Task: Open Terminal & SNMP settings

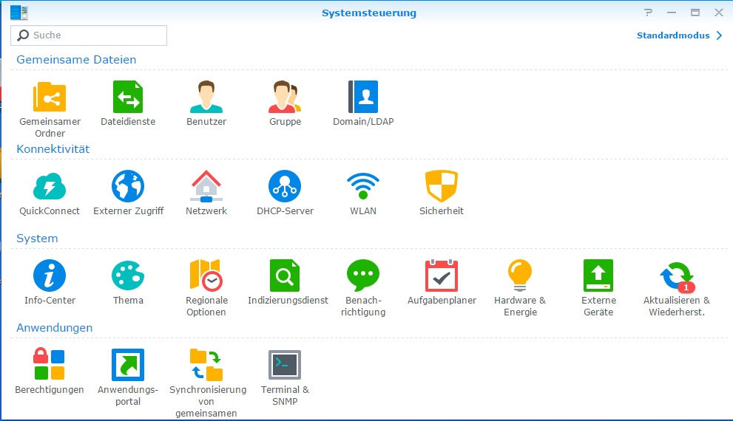Action: [285, 365]
